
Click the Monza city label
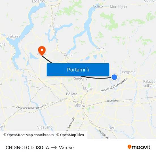[x=88, y=88]
